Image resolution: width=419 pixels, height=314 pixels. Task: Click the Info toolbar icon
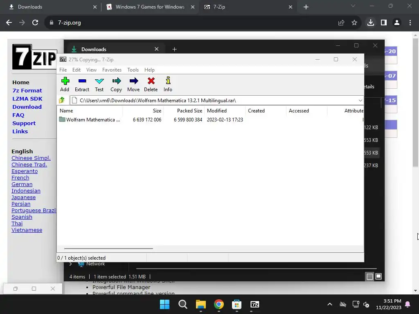(168, 84)
